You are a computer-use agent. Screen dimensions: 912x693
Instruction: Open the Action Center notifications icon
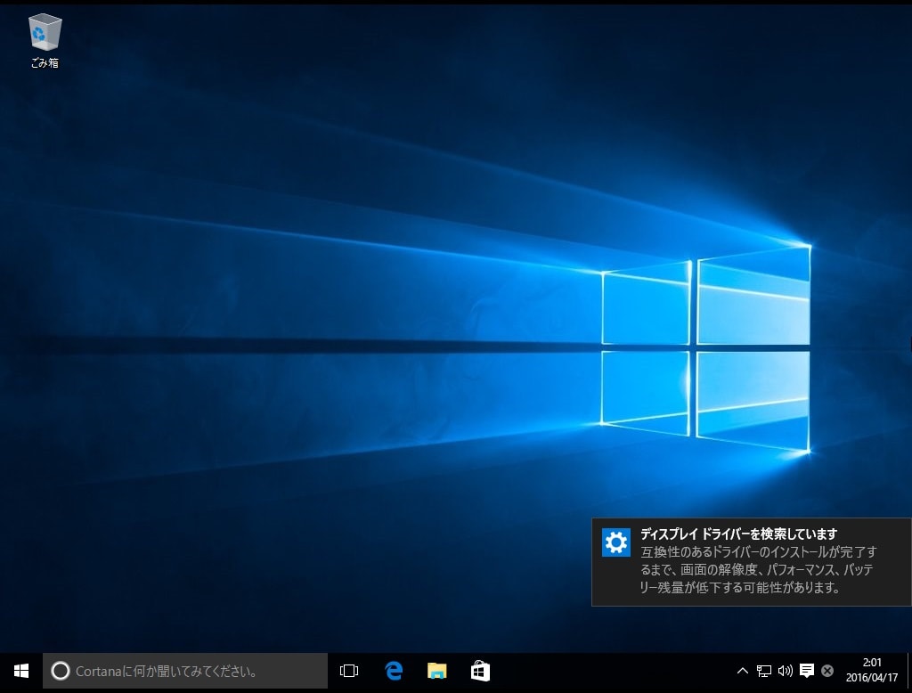pyautogui.click(x=807, y=671)
